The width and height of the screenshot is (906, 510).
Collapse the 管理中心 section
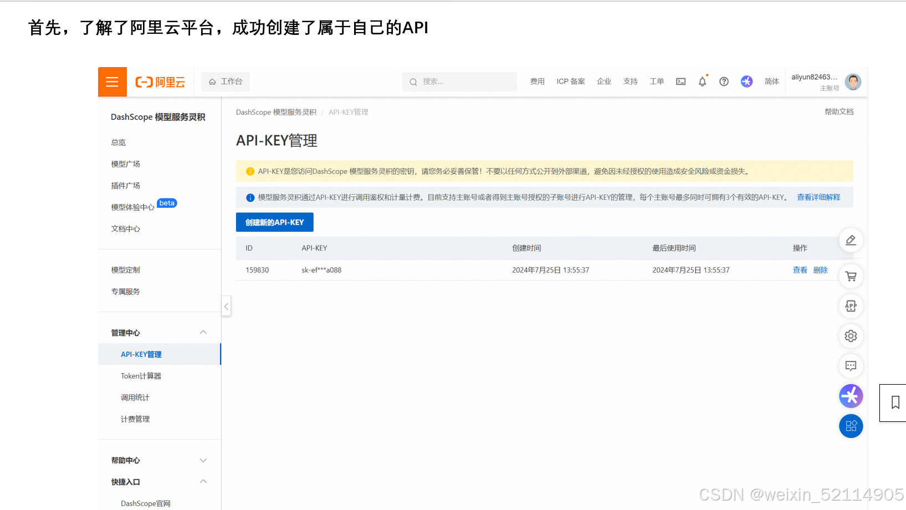tap(203, 333)
